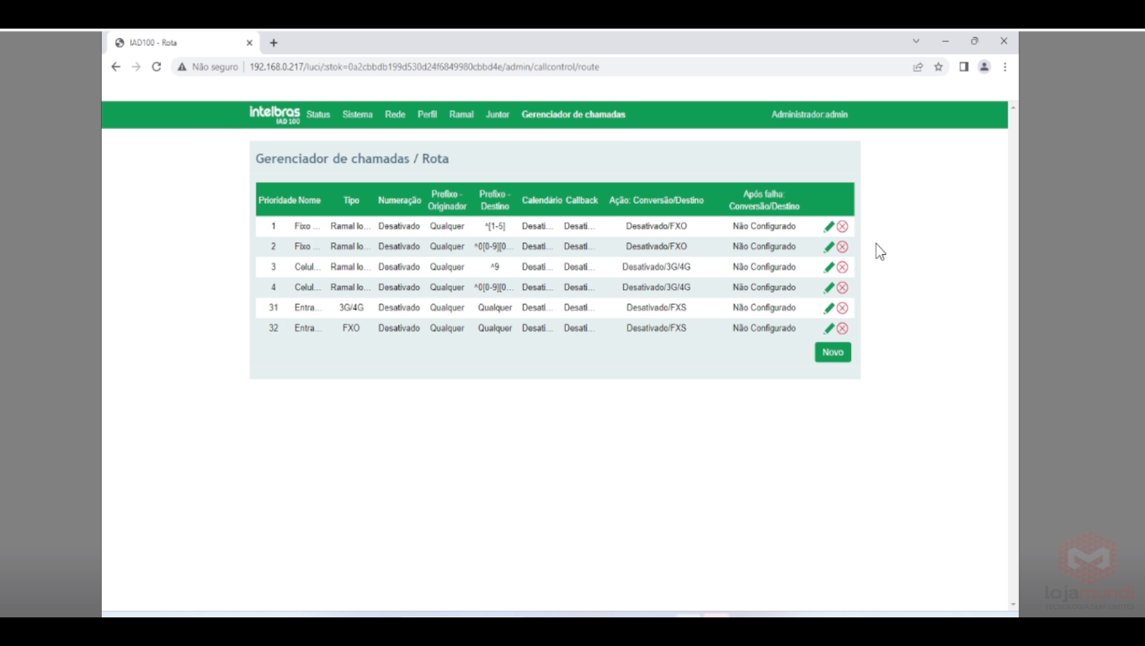The width and height of the screenshot is (1145, 646).
Task: Close the IAD100 - Rota tab
Action: tap(249, 43)
